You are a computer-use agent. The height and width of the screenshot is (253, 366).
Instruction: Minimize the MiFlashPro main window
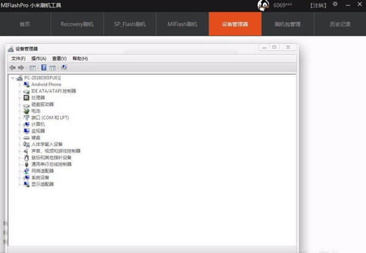pyautogui.click(x=348, y=5)
